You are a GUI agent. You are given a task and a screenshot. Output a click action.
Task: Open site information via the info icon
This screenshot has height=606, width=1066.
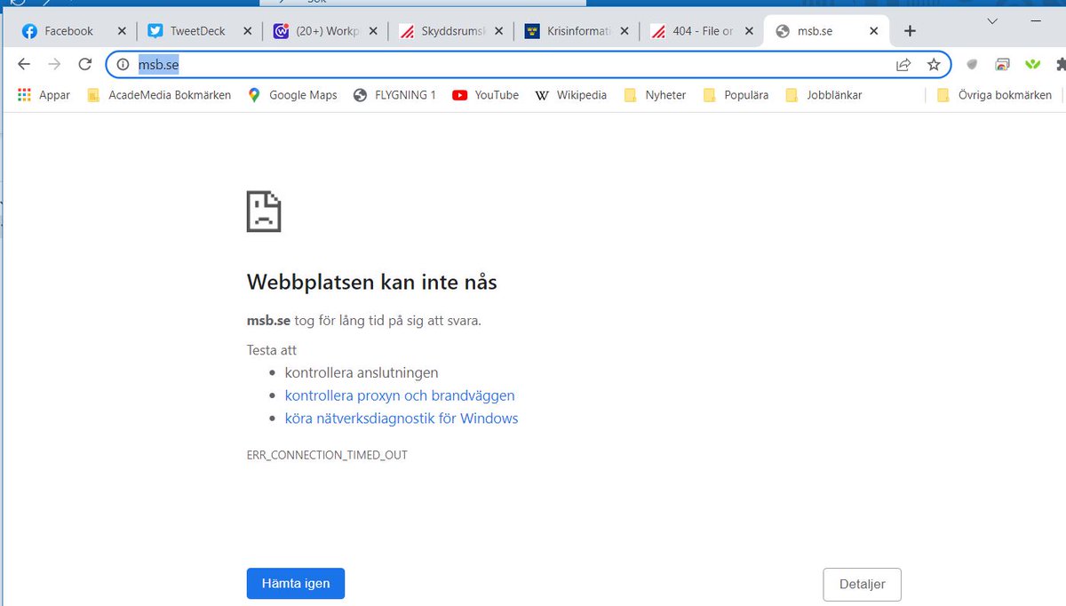click(x=123, y=64)
